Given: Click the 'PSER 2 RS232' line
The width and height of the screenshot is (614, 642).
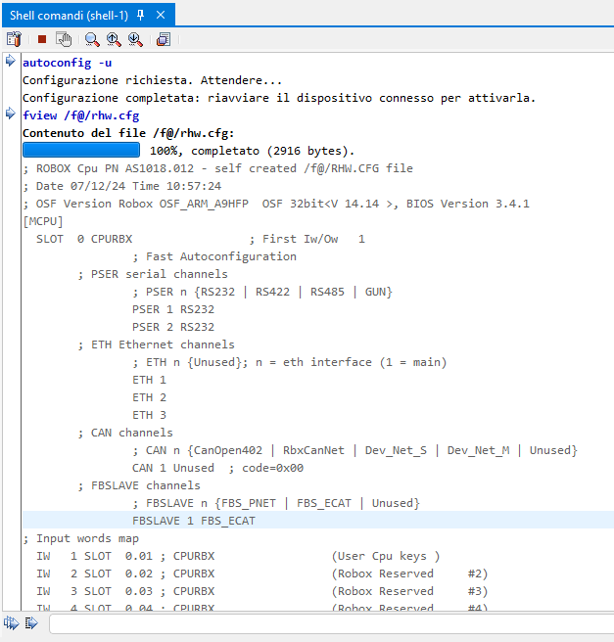Looking at the screenshot, I should tap(173, 327).
